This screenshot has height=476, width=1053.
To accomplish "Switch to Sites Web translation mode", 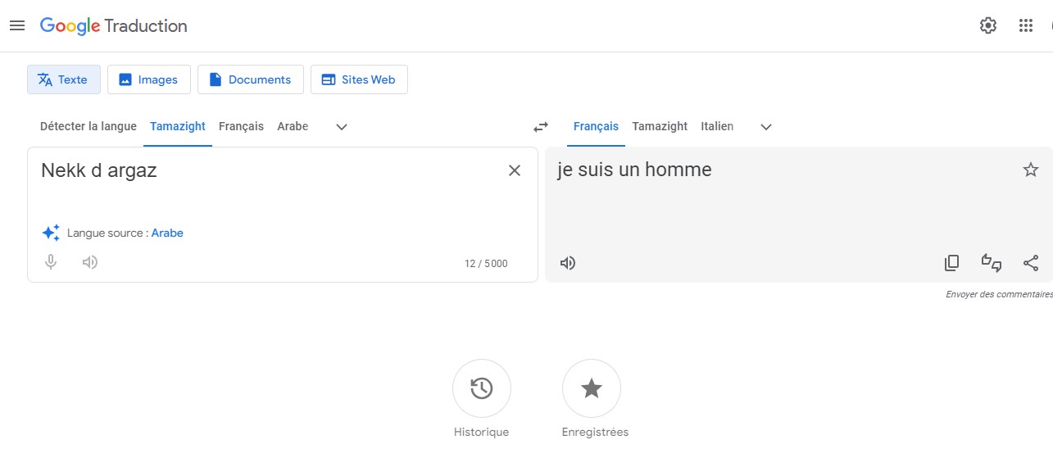I will tap(359, 79).
